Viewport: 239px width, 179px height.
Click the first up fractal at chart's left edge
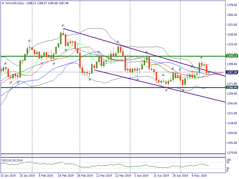tap(5, 64)
